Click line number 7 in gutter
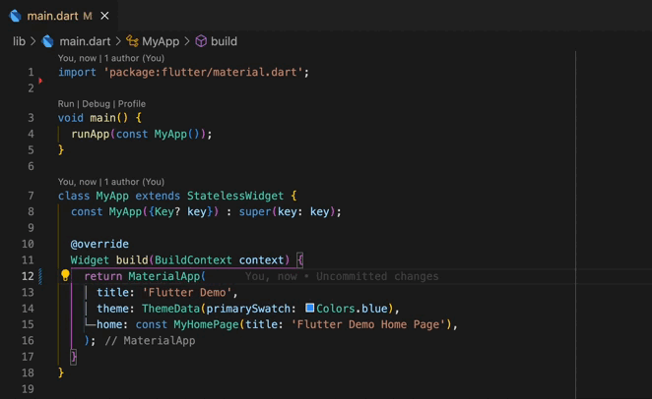Viewport: 652px width, 399px height. click(32, 196)
